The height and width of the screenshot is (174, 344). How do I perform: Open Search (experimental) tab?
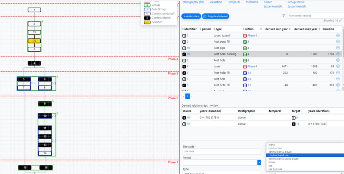tap(273, 4)
